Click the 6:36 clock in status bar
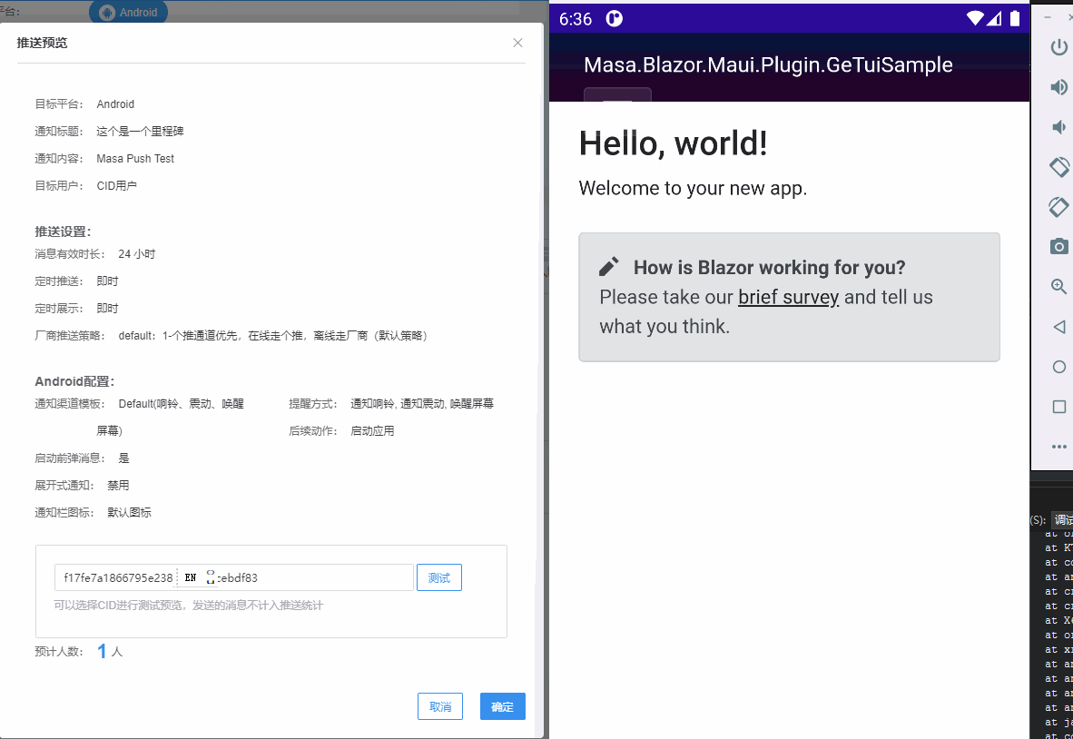Viewport: 1073px width, 739px height. [575, 19]
